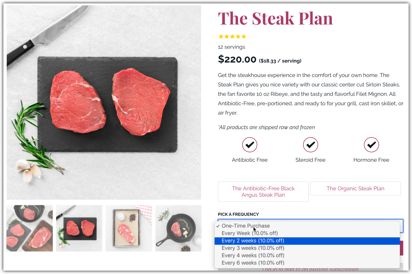Switch to The Organic Steak Plan

click(355, 188)
